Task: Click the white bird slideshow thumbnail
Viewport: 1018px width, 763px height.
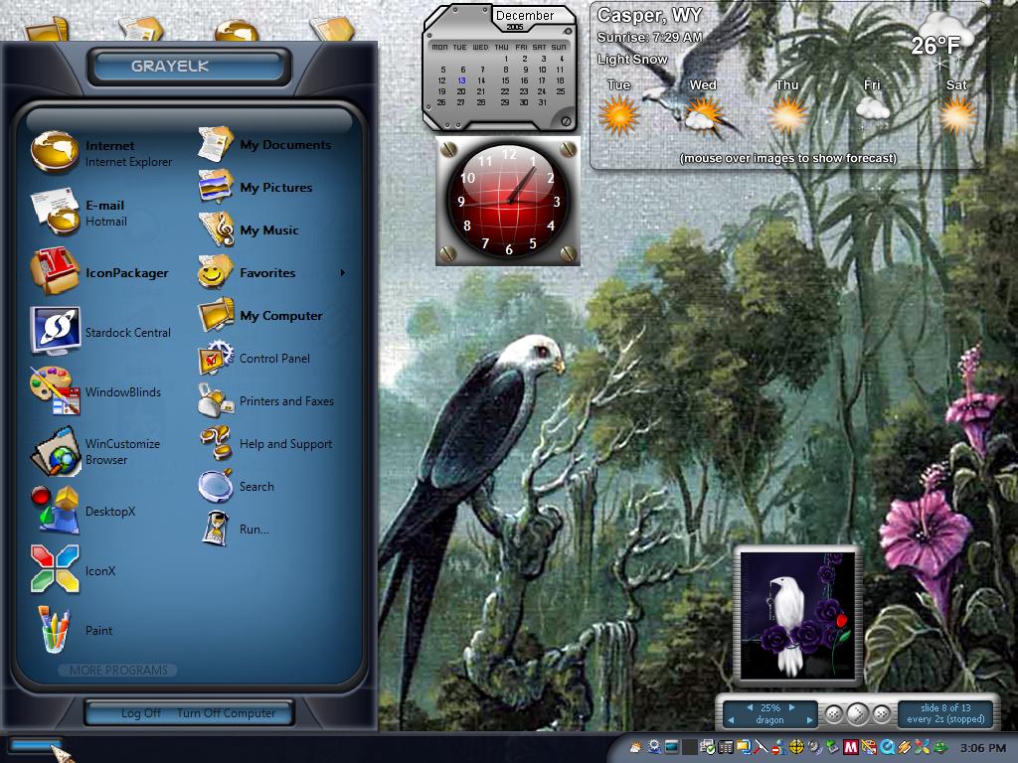Action: pyautogui.click(x=798, y=616)
